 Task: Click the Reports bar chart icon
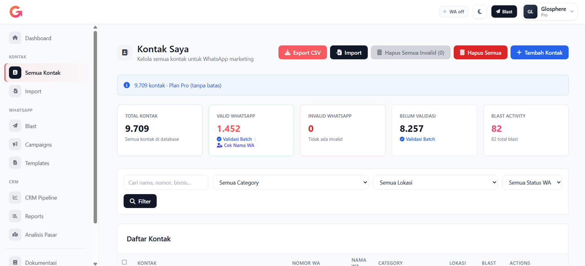point(15,216)
